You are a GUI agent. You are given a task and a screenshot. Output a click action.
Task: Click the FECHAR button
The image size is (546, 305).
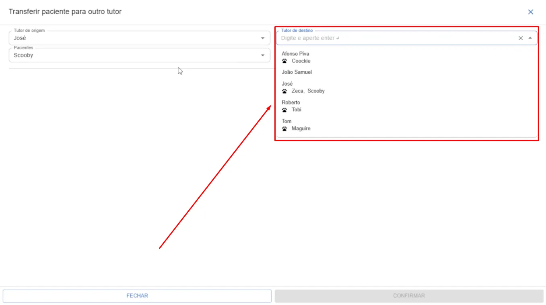click(x=137, y=296)
